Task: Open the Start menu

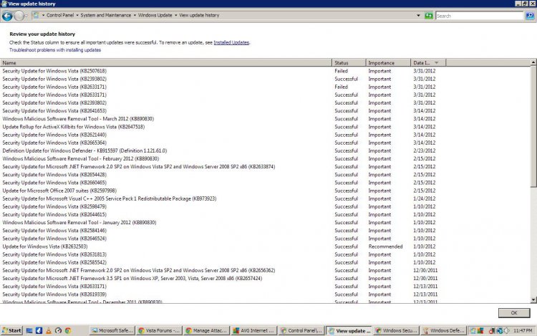Action: (x=11, y=330)
